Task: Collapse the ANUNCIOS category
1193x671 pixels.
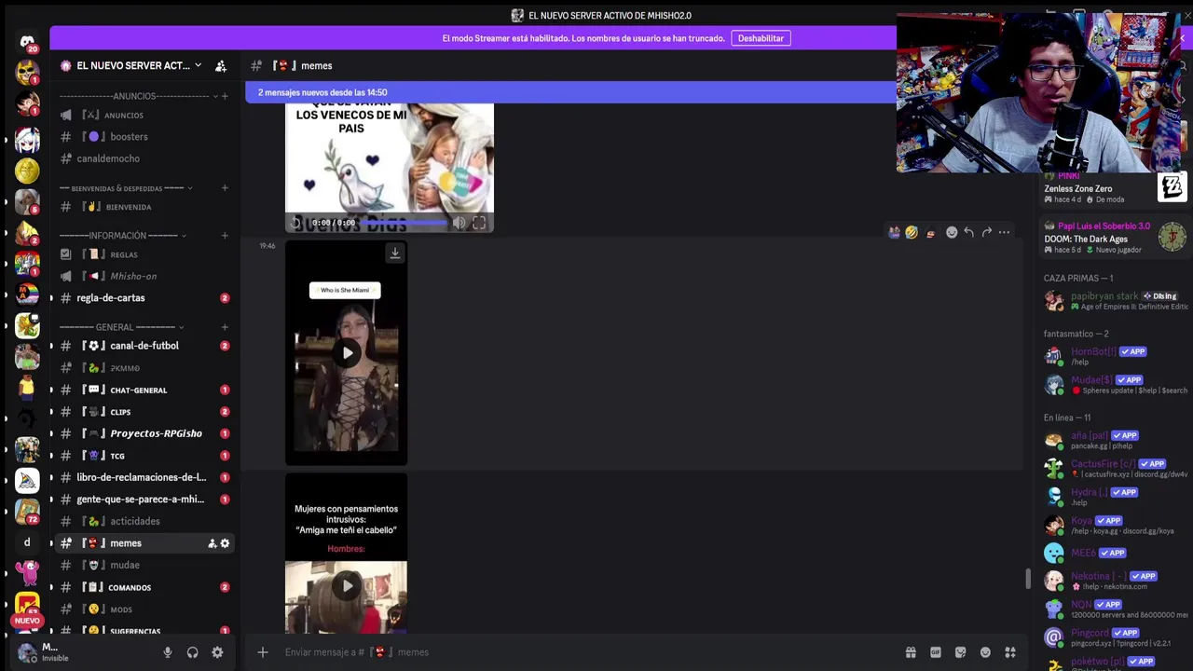Action: coord(134,96)
